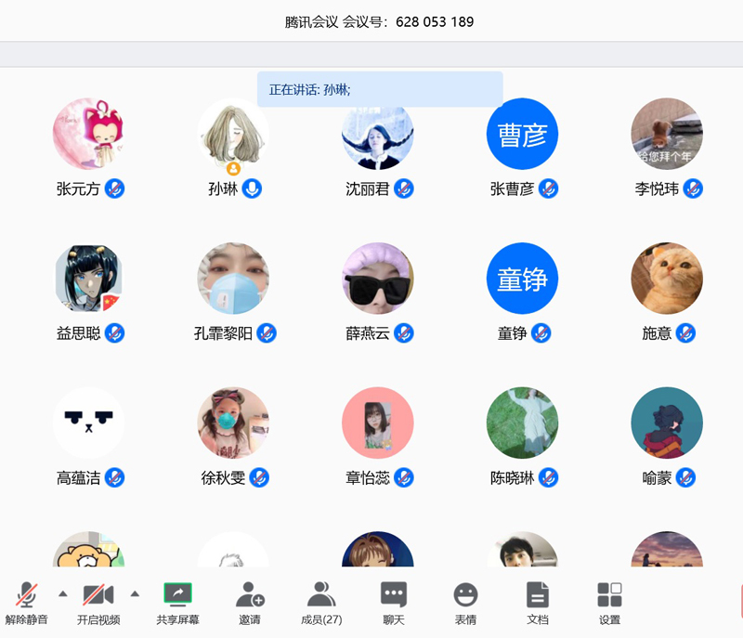Open the 文档 documents icon
The image size is (743, 638).
pos(538,595)
